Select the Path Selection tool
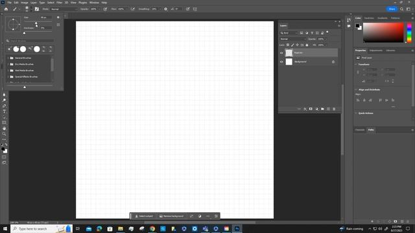 pos(4,116)
